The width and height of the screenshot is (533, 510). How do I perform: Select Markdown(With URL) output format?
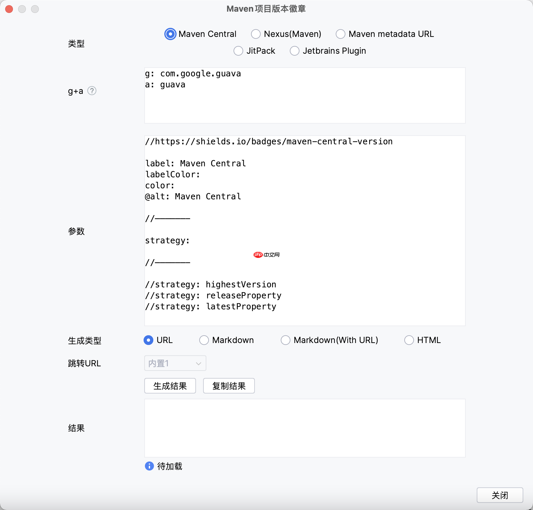286,340
